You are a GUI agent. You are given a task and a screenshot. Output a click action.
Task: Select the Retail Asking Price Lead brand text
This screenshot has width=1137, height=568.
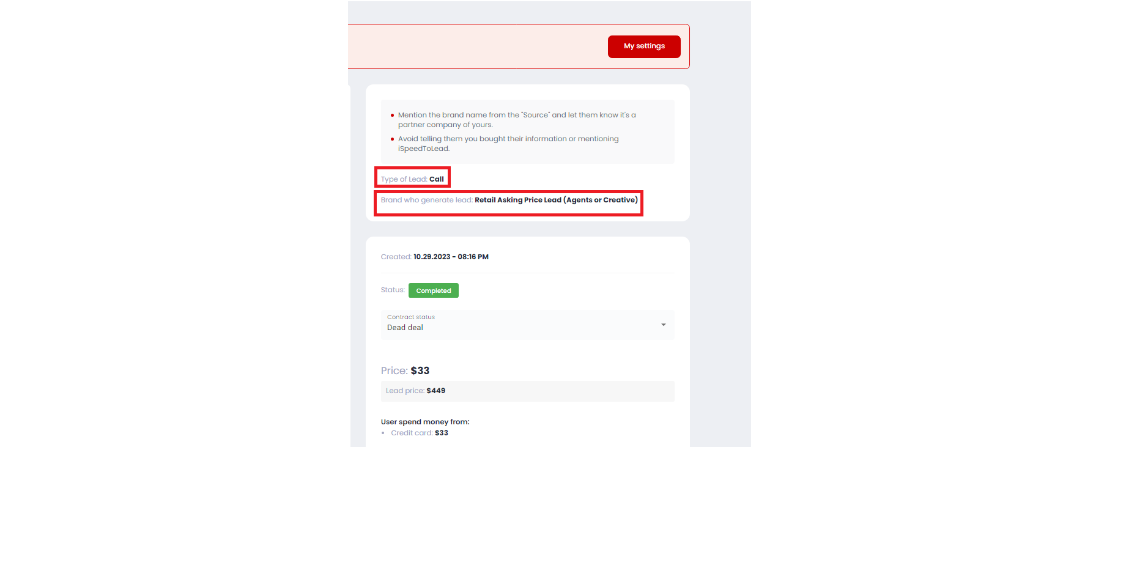point(556,200)
